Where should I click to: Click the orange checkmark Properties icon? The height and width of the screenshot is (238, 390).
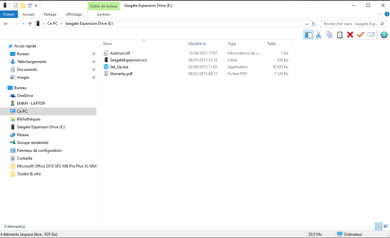pos(360,35)
